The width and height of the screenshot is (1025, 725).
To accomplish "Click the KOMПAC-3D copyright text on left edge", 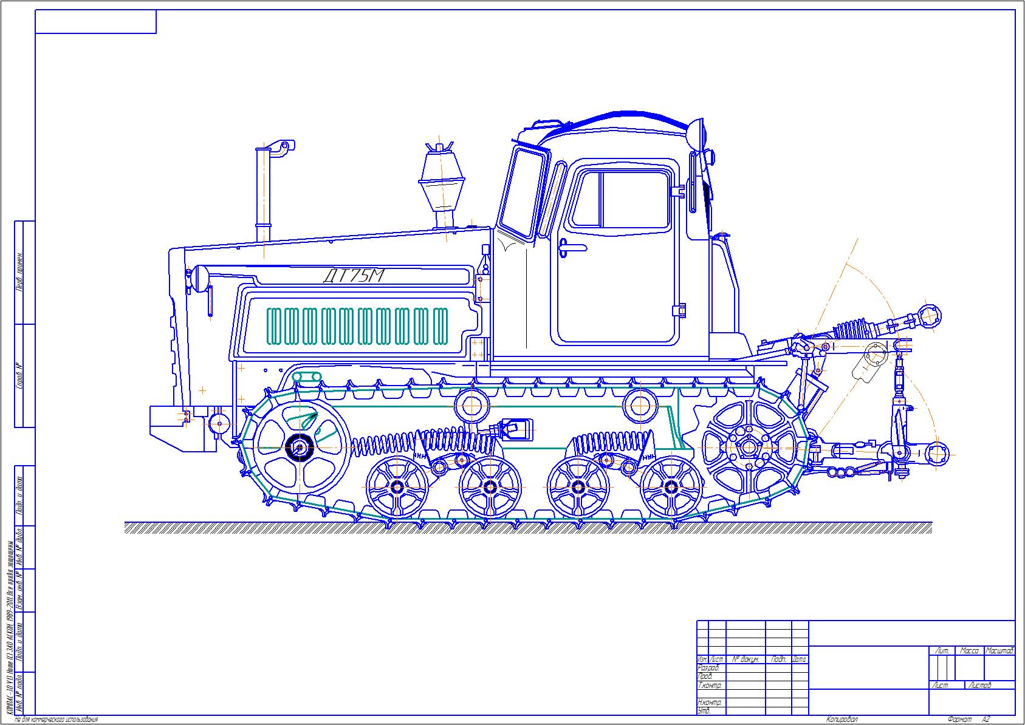I will 9,627.
